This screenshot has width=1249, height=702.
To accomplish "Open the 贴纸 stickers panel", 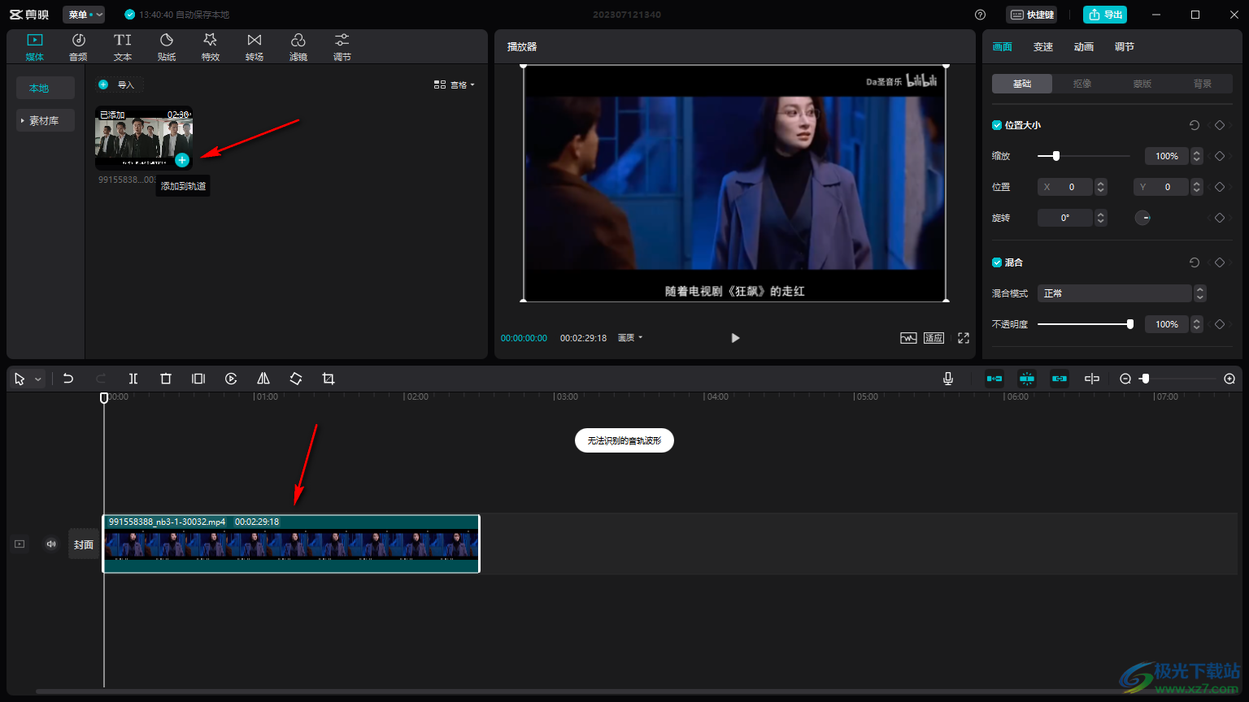I will coord(167,47).
